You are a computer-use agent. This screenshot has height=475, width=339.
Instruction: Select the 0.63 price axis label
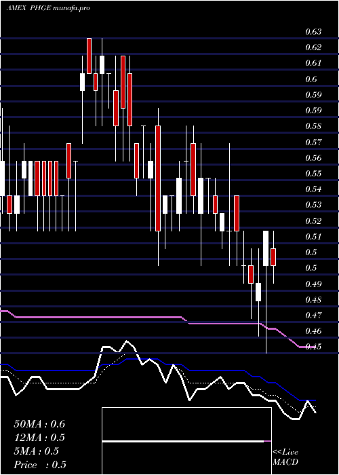pos(313,31)
